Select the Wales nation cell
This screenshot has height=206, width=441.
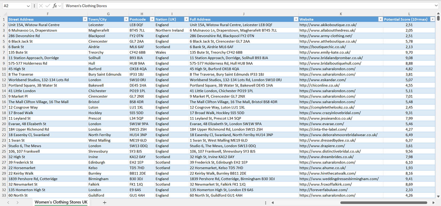172,52
